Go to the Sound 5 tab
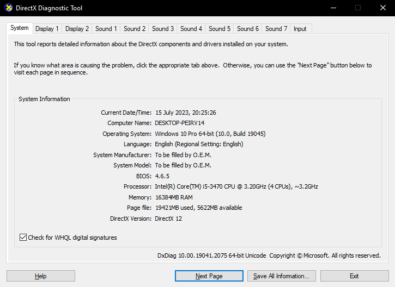 (220, 29)
